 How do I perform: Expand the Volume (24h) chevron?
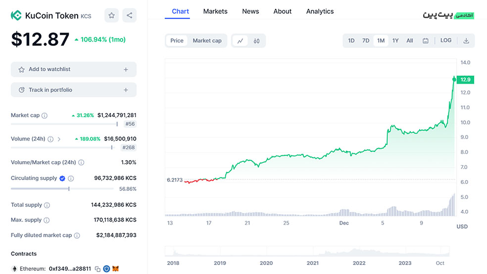pos(59,139)
